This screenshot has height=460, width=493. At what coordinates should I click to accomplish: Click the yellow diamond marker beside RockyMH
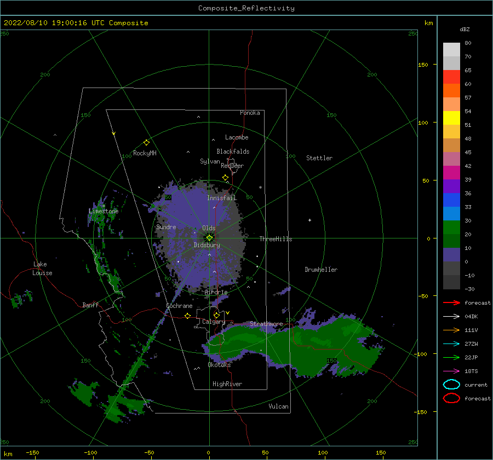pos(146,143)
